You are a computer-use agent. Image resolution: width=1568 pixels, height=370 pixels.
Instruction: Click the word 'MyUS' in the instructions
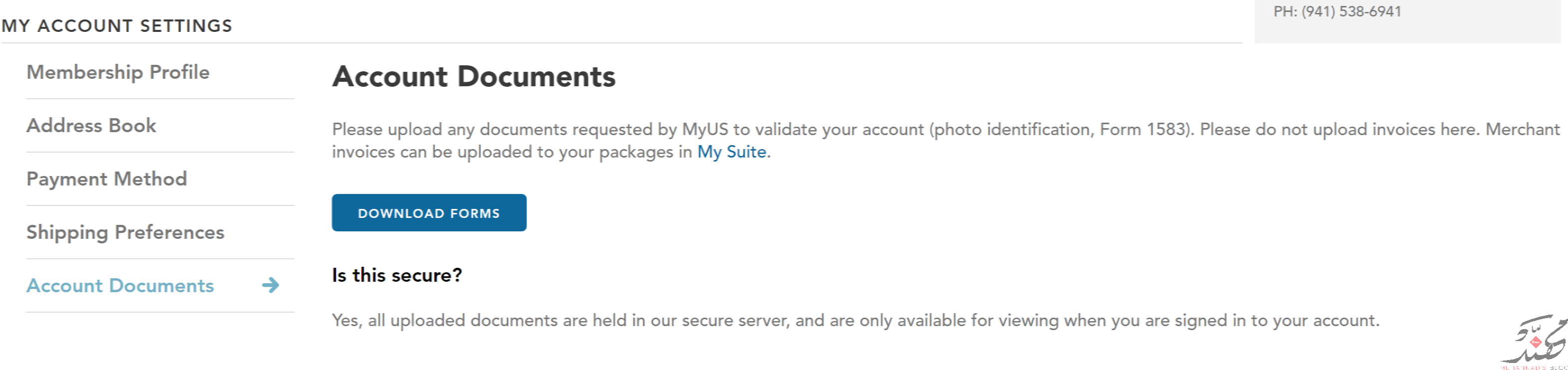705,130
